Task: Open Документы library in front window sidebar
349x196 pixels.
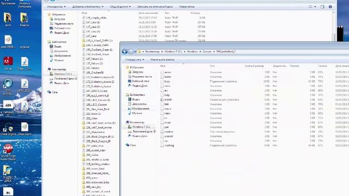Action: 140,104
